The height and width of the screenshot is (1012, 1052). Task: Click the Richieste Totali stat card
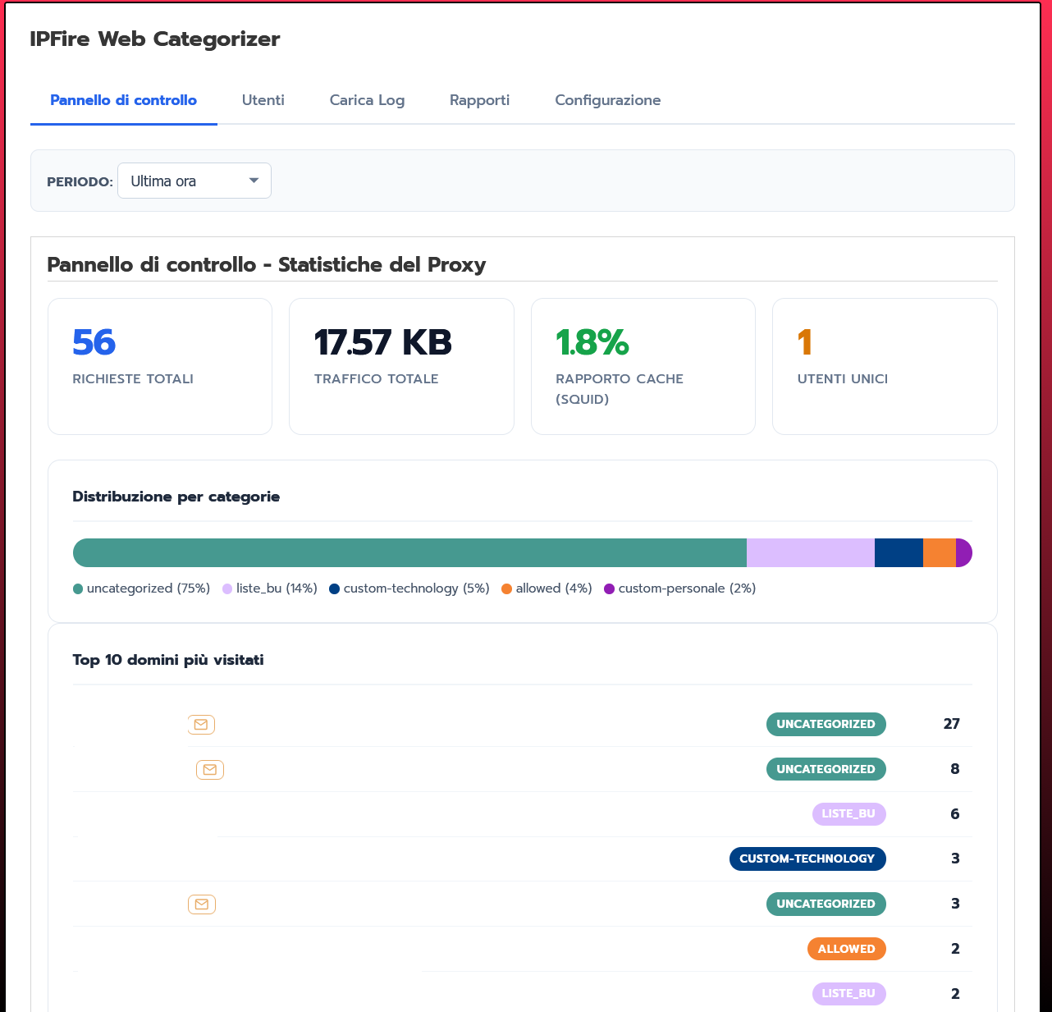[160, 366]
